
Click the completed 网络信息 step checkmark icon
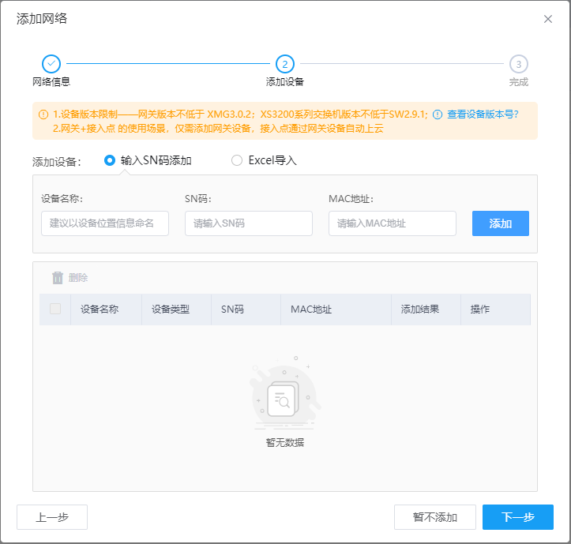pyautogui.click(x=51, y=64)
